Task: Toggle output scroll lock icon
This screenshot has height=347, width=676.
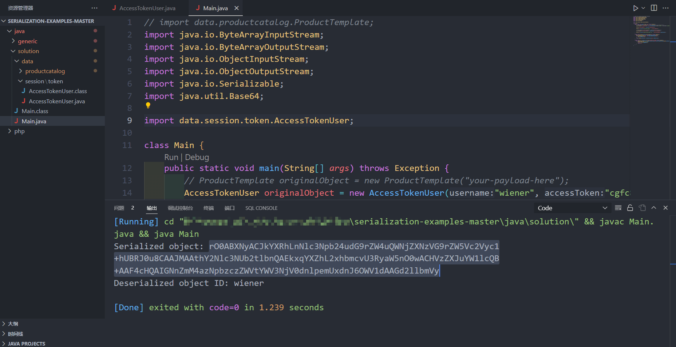Action: click(x=630, y=208)
